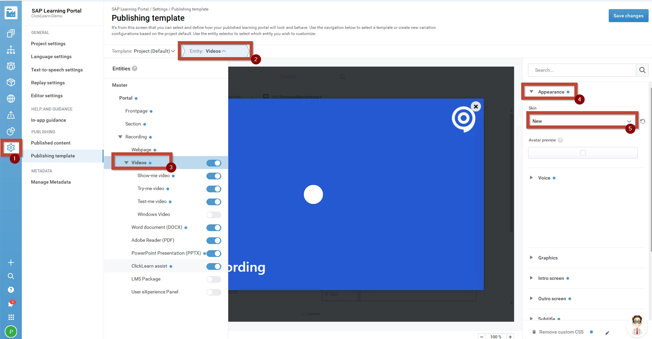Toggle the Test-me video switch
The width and height of the screenshot is (652, 339).
pyautogui.click(x=214, y=202)
